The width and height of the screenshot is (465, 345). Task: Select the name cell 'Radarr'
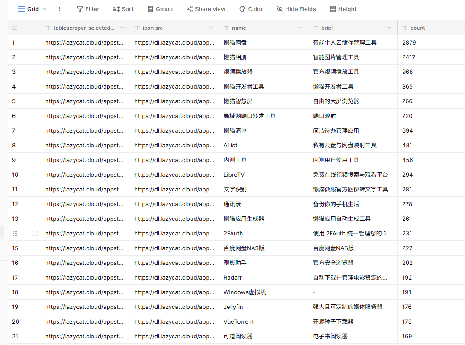click(x=264, y=277)
